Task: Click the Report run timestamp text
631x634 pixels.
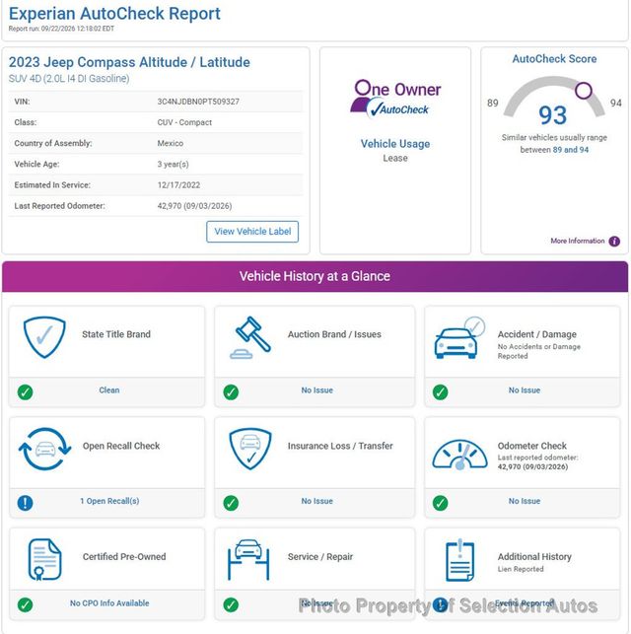Action: [61, 29]
